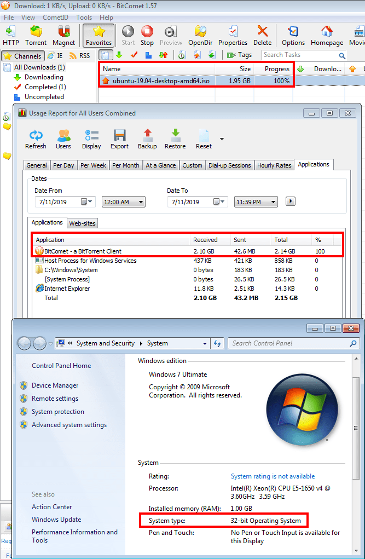Viewport: 365px width, 559px height.
Task: Click the arrow button next to 11:59 PM
Action: pos(291,201)
